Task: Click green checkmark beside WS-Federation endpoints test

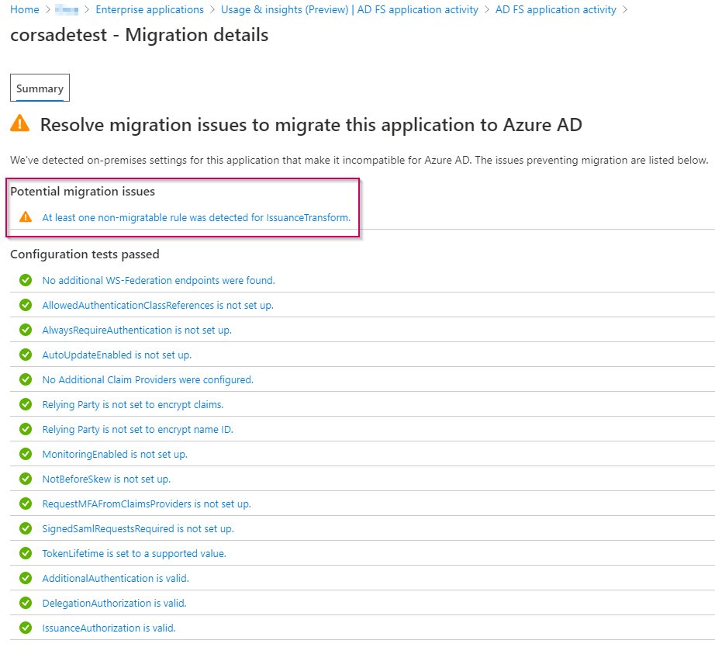Action: [x=26, y=280]
